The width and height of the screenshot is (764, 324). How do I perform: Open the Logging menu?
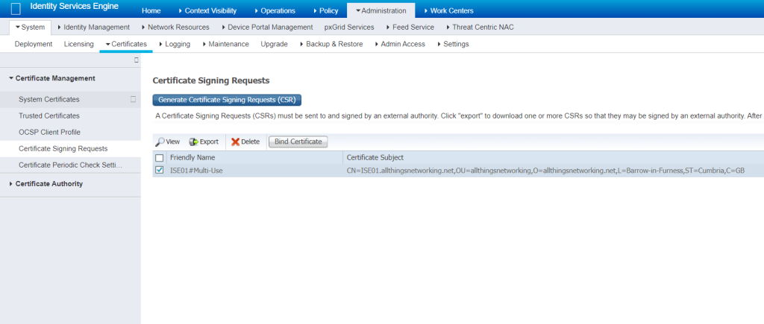175,44
